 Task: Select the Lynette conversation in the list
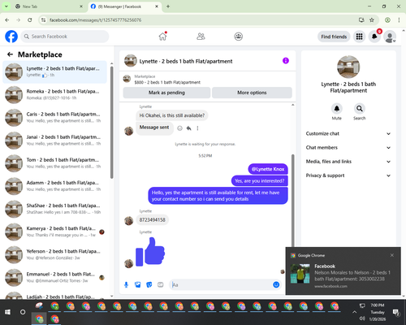pos(54,72)
